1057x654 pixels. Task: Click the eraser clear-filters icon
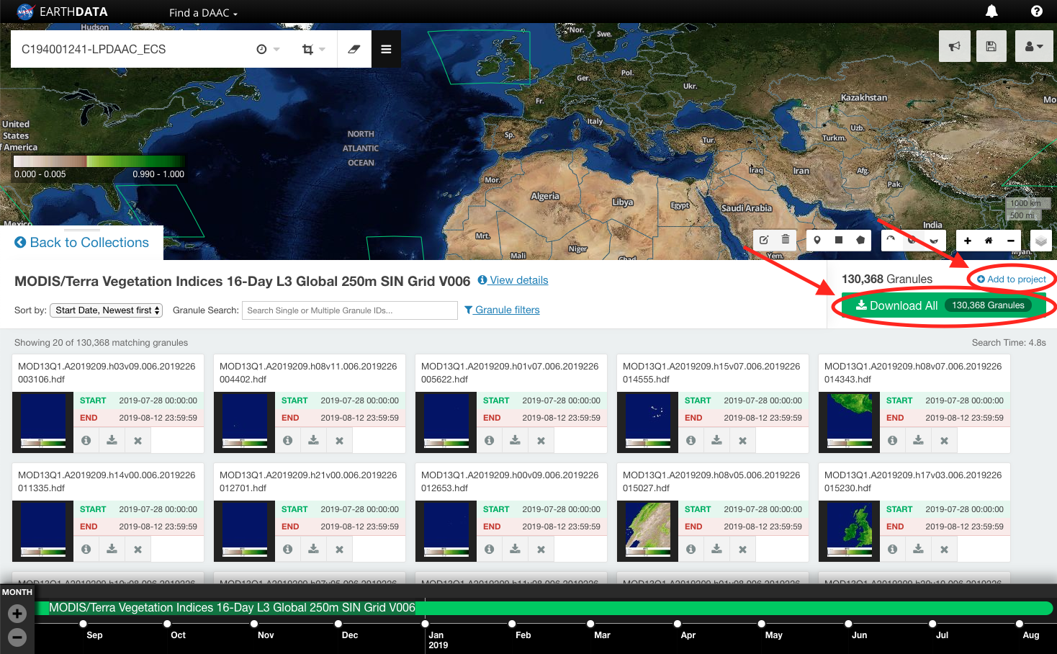tap(354, 49)
